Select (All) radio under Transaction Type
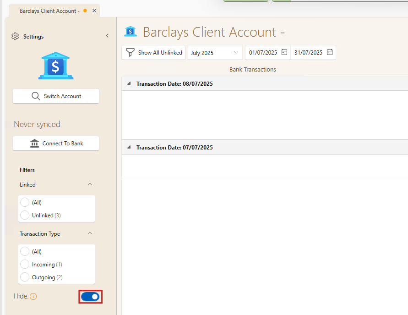This screenshot has width=408, height=315. [25, 251]
